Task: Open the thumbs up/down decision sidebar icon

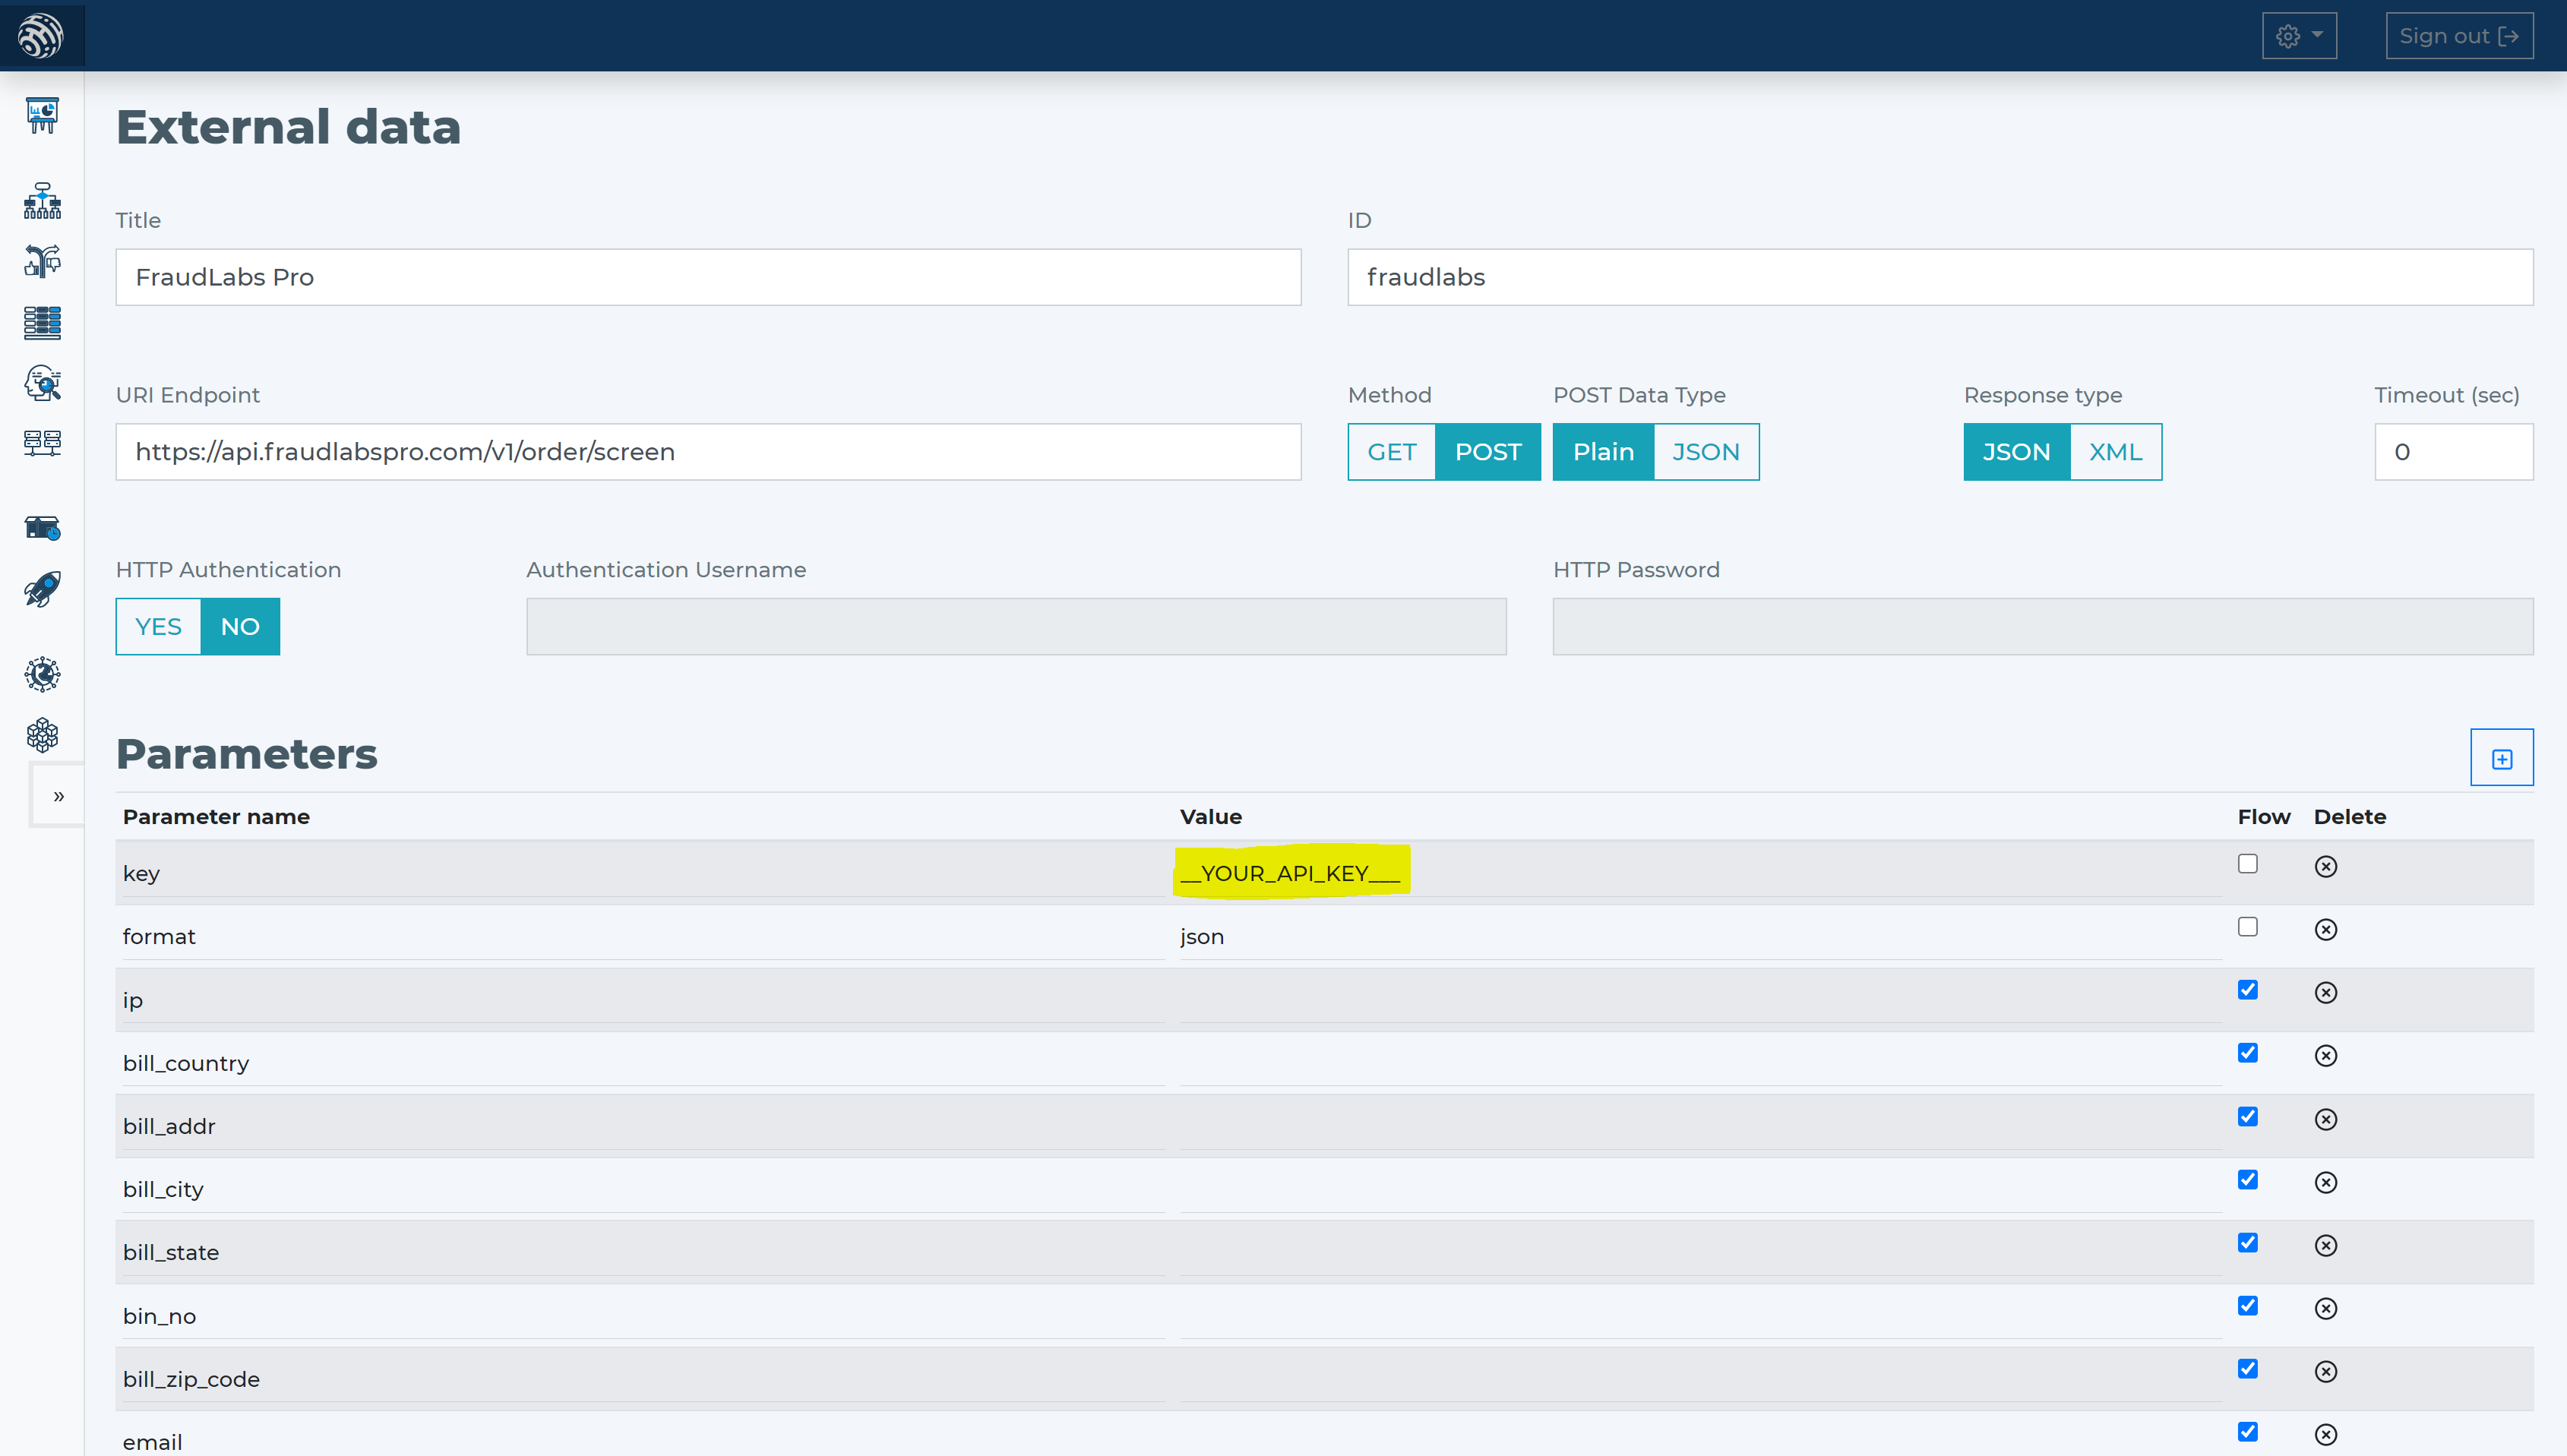Action: [42, 261]
